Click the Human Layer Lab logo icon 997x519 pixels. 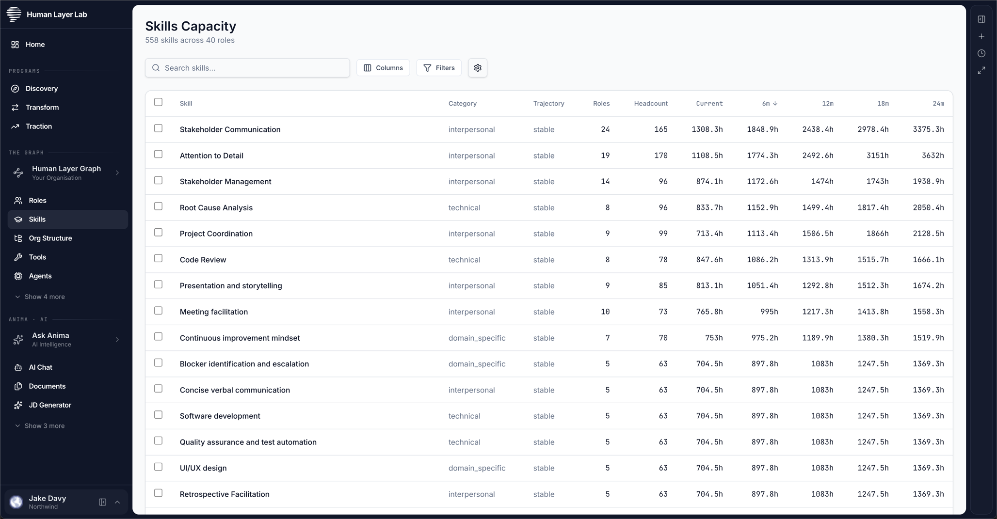click(14, 14)
